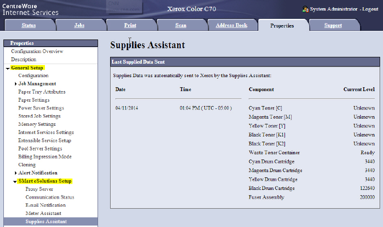Open Paper Settings
383x227 pixels.
tap(34, 100)
